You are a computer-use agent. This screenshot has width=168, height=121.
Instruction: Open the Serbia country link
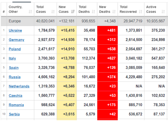pyautogui.click(x=14, y=114)
